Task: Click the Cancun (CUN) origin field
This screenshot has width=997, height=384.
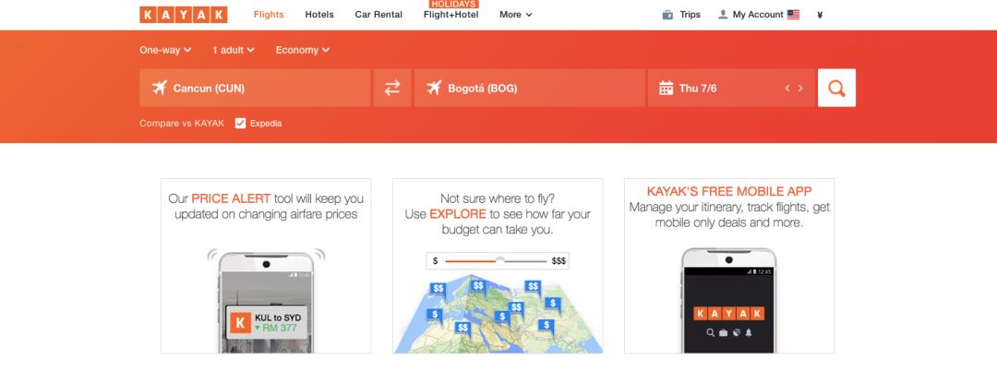Action: 255,89
